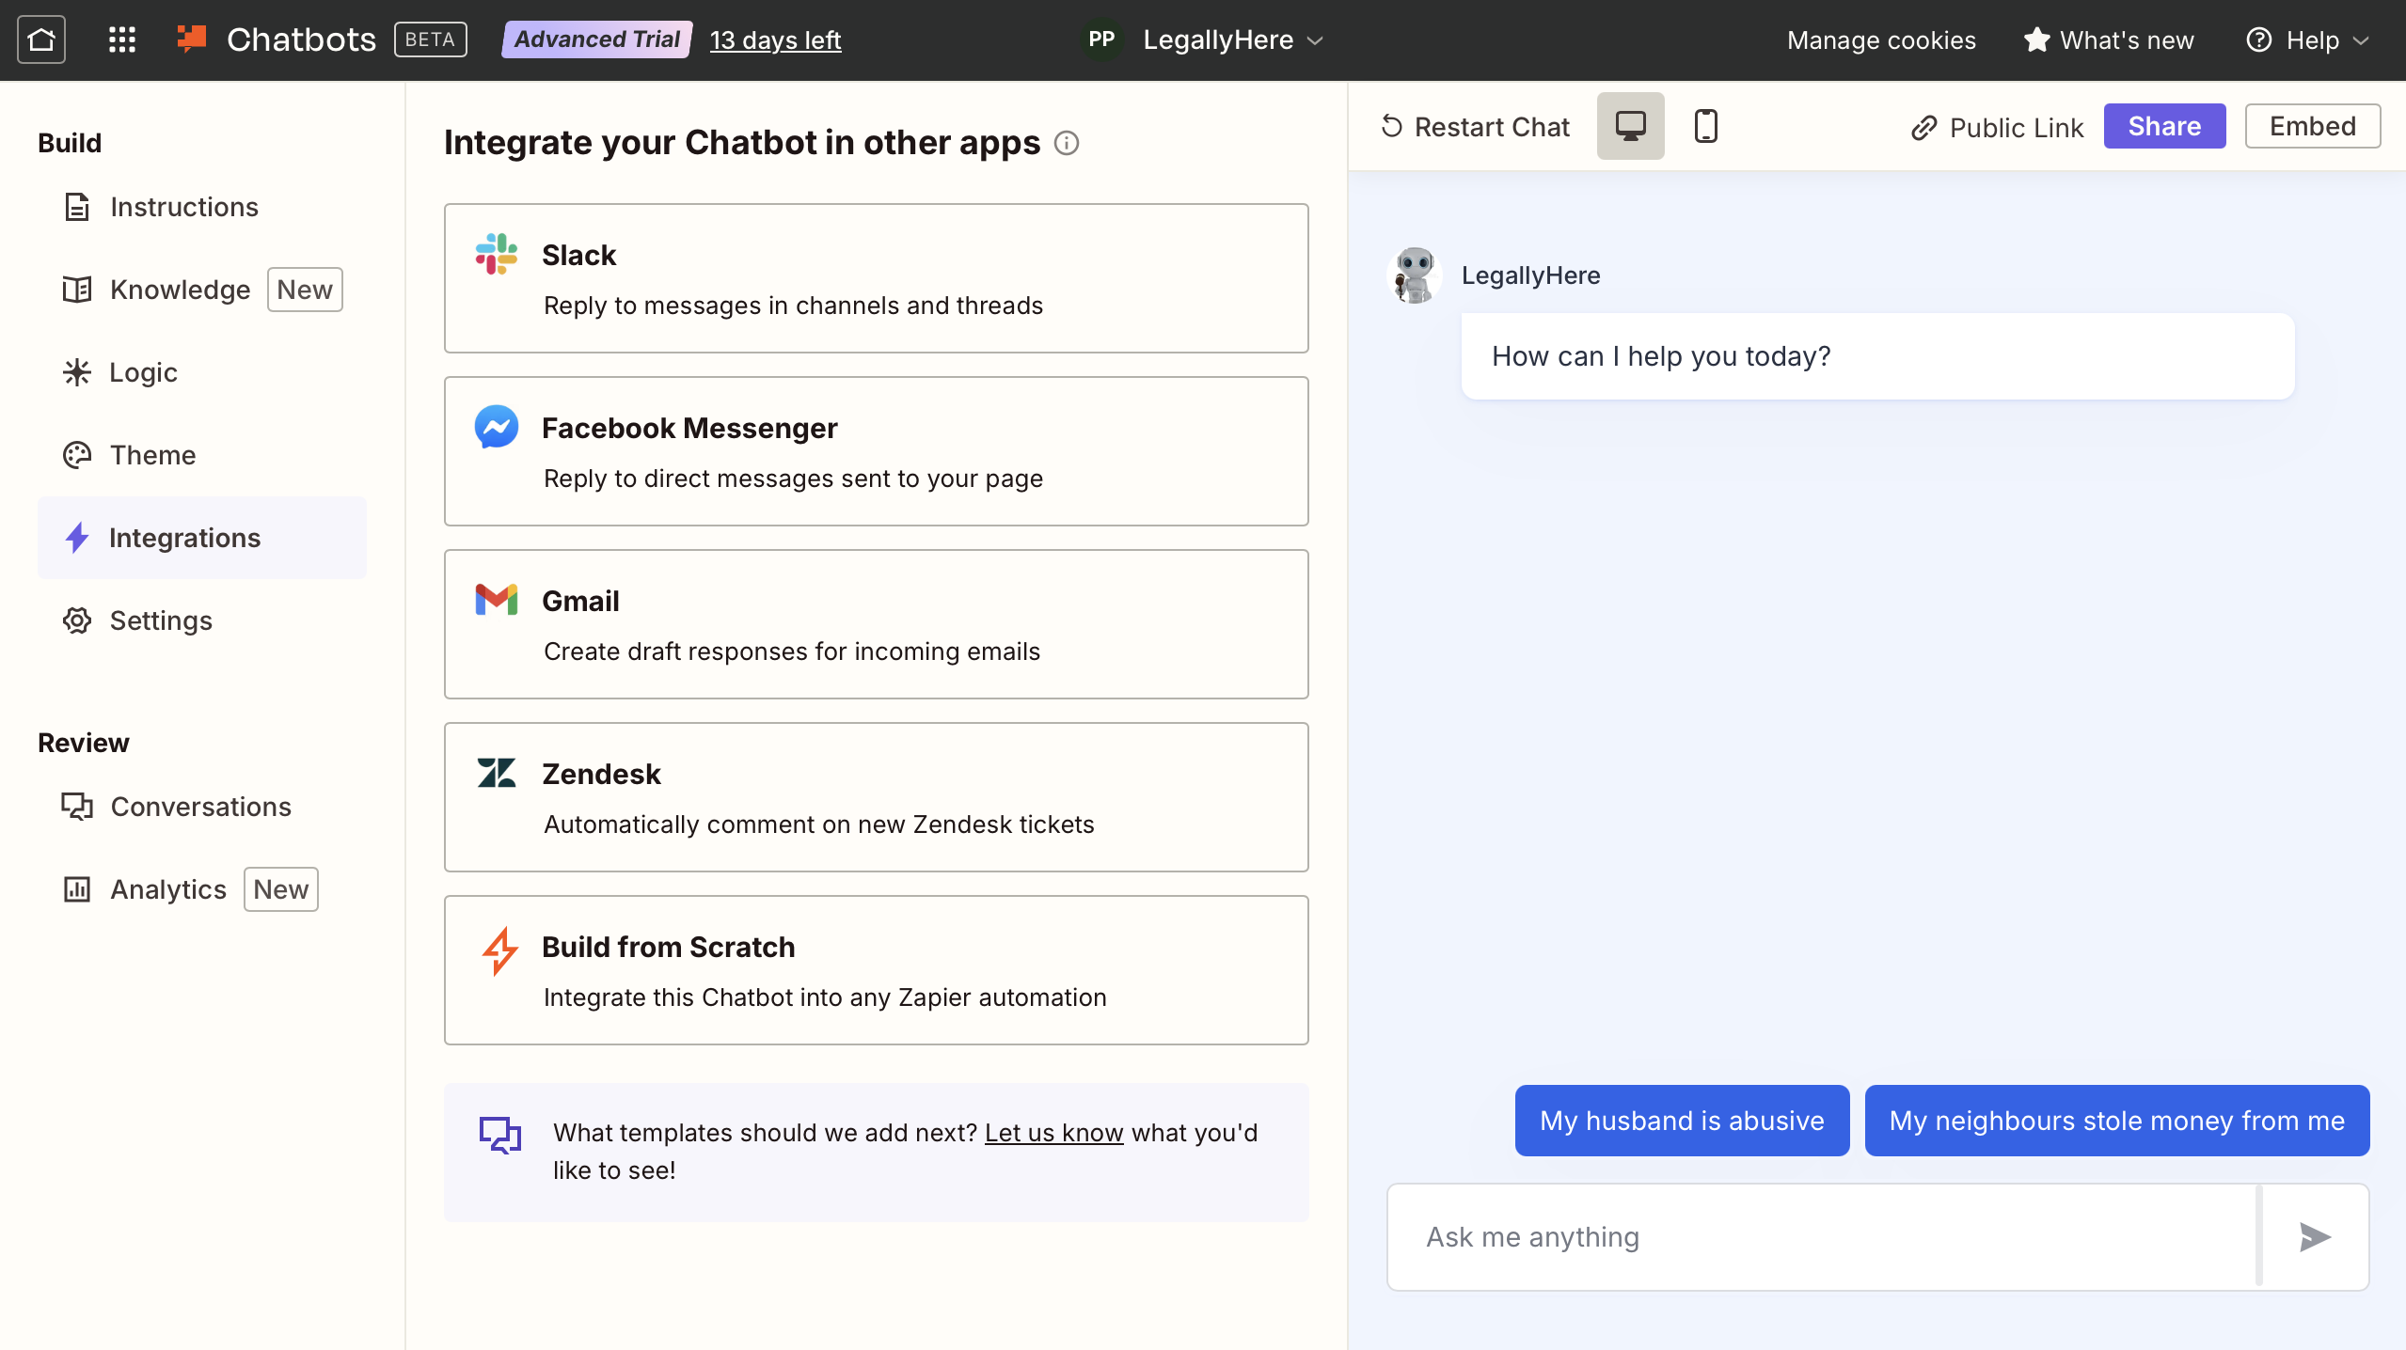Choose the My husband is abusive suggestion
Viewport: 2406px width, 1350px height.
click(1682, 1121)
